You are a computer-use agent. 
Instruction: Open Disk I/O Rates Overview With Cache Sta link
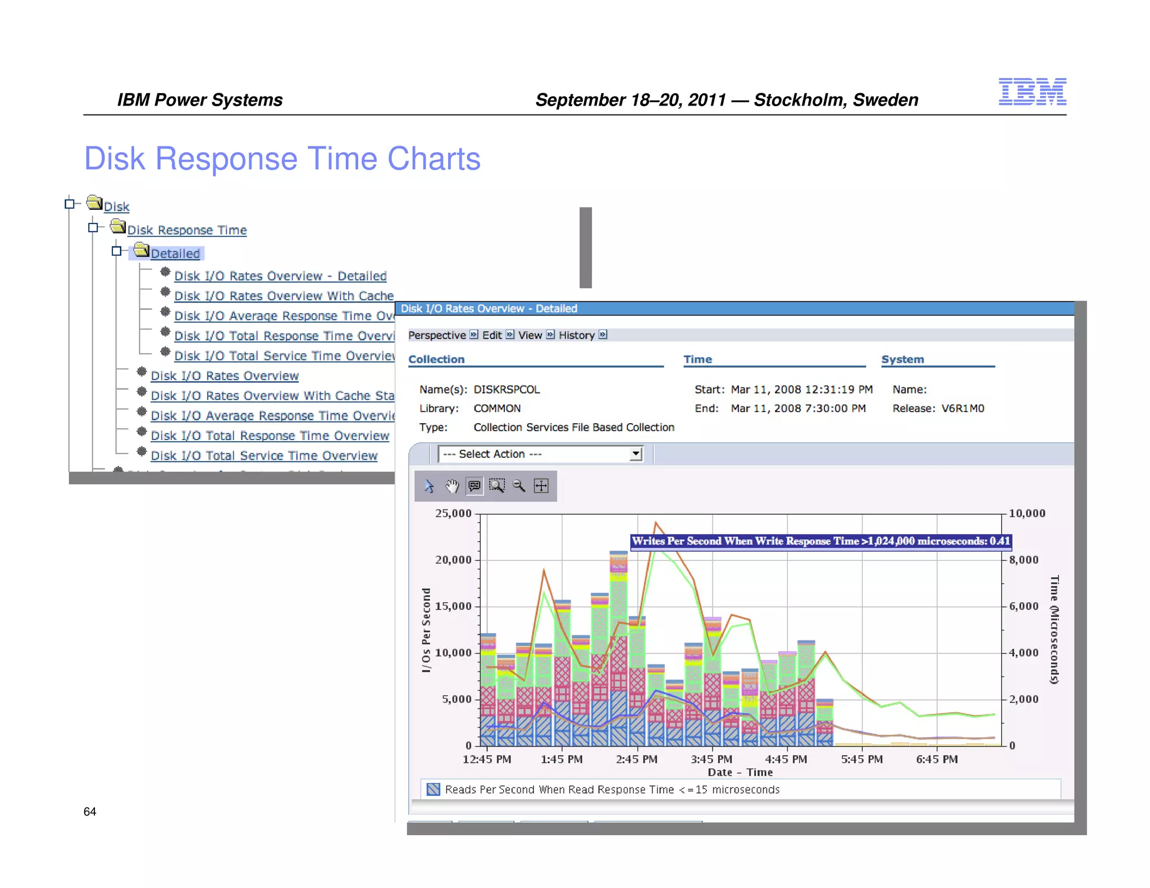pyautogui.click(x=272, y=396)
